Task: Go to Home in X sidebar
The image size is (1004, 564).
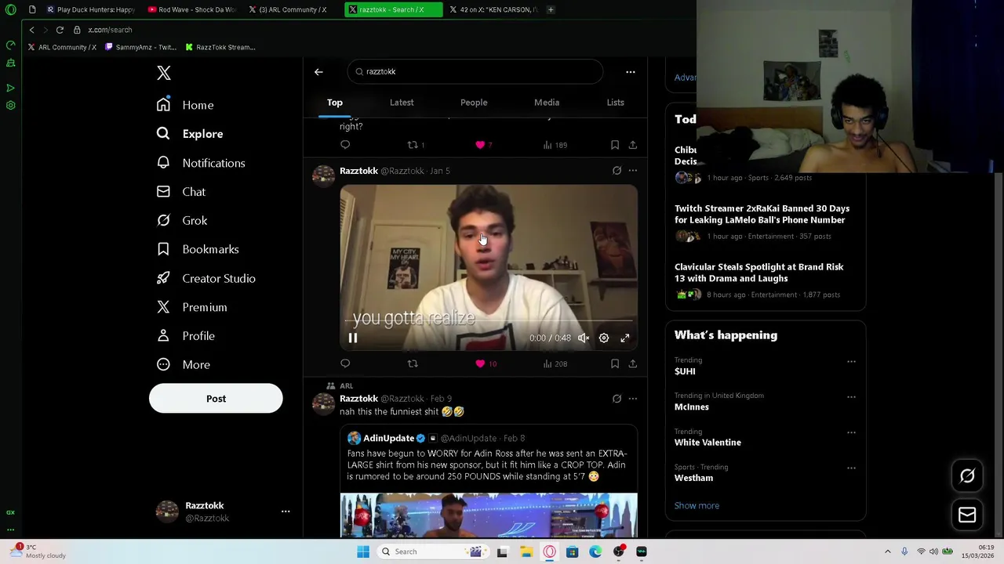Action: [185, 105]
